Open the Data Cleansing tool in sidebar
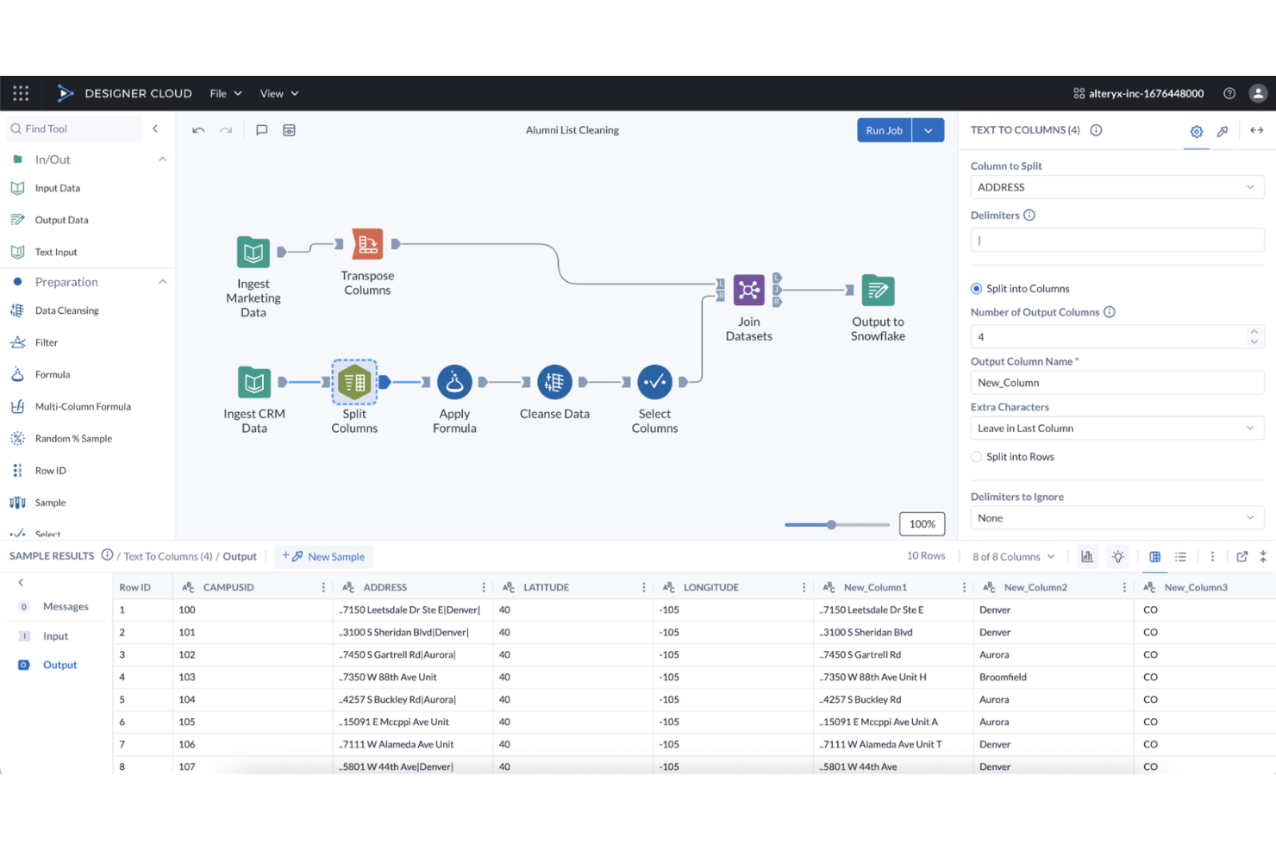The height and width of the screenshot is (851, 1276). [x=65, y=310]
